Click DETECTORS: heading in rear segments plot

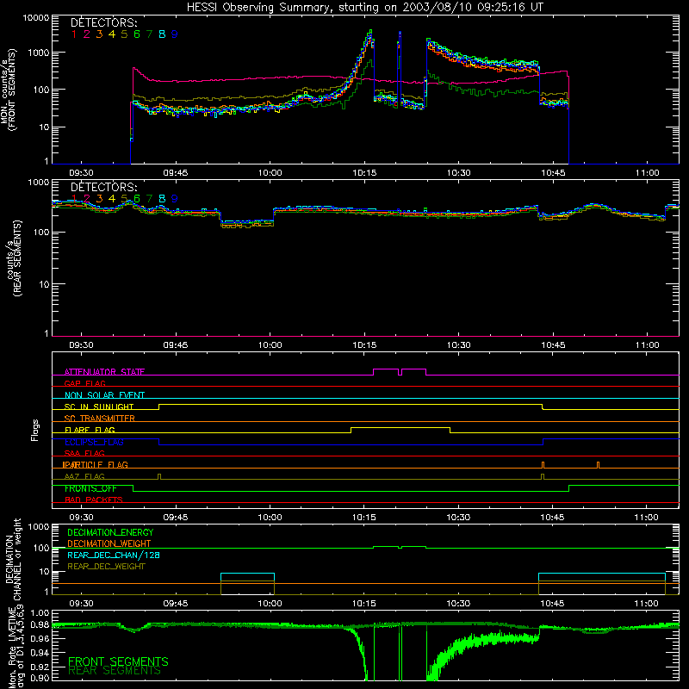103,187
